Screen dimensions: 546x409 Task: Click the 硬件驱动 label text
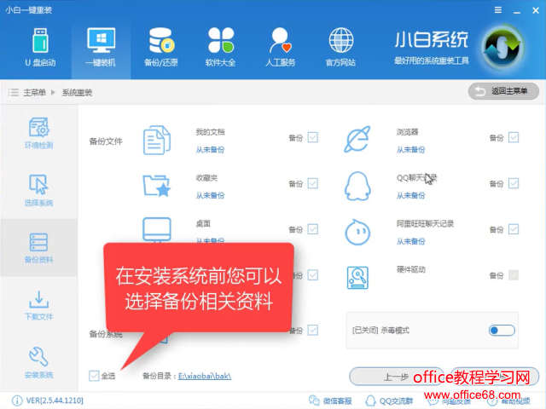point(411,269)
